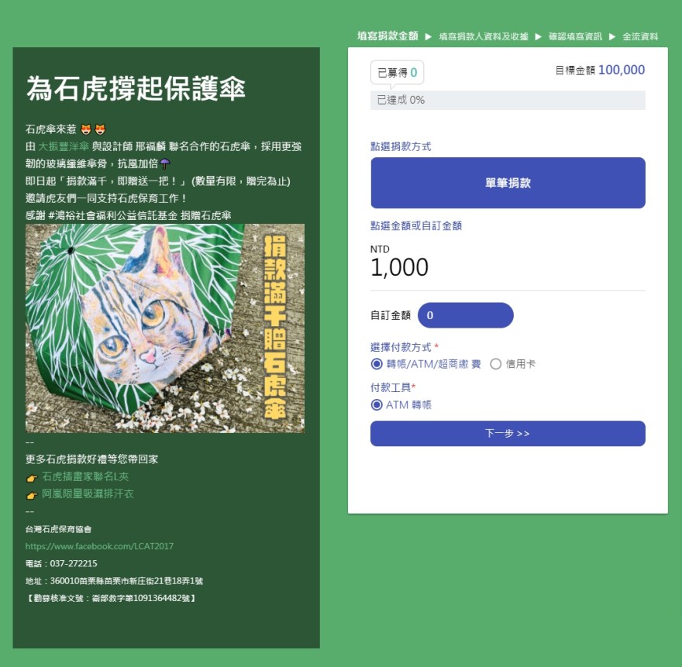Open the 大振豐洋傘 link
The image size is (682, 667).
64,146
